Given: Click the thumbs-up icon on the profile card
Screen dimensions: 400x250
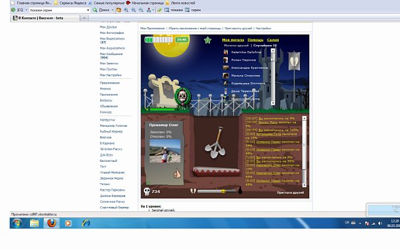Looking at the screenshot, I should point(177,174).
